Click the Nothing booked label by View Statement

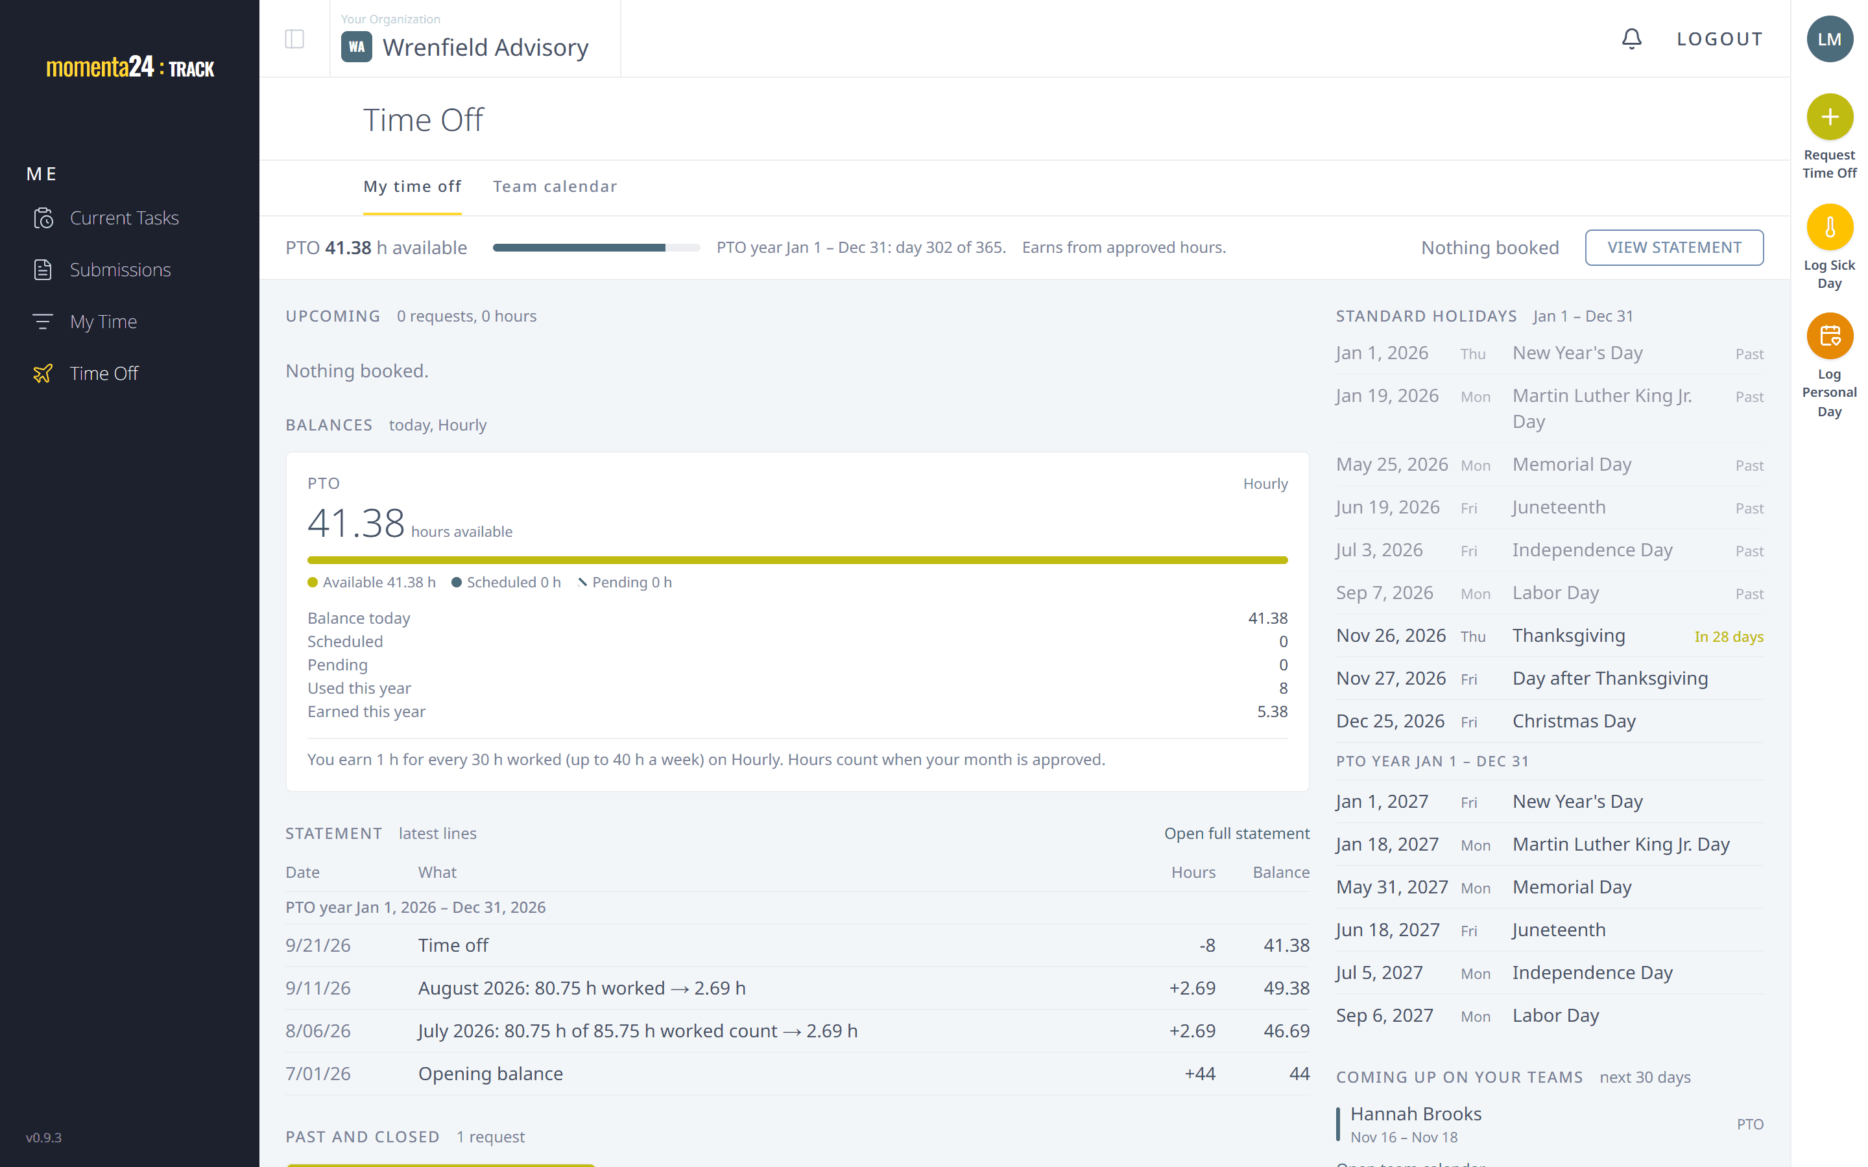[1490, 248]
